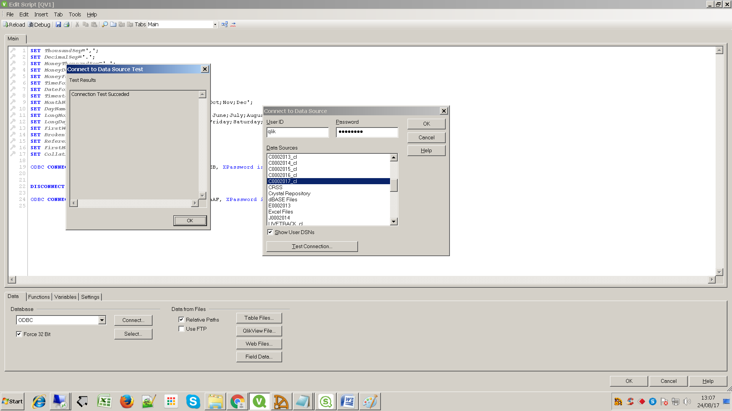This screenshot has height=411, width=732.
Task: Click the Cut scissors toolbar icon
Action: point(77,24)
